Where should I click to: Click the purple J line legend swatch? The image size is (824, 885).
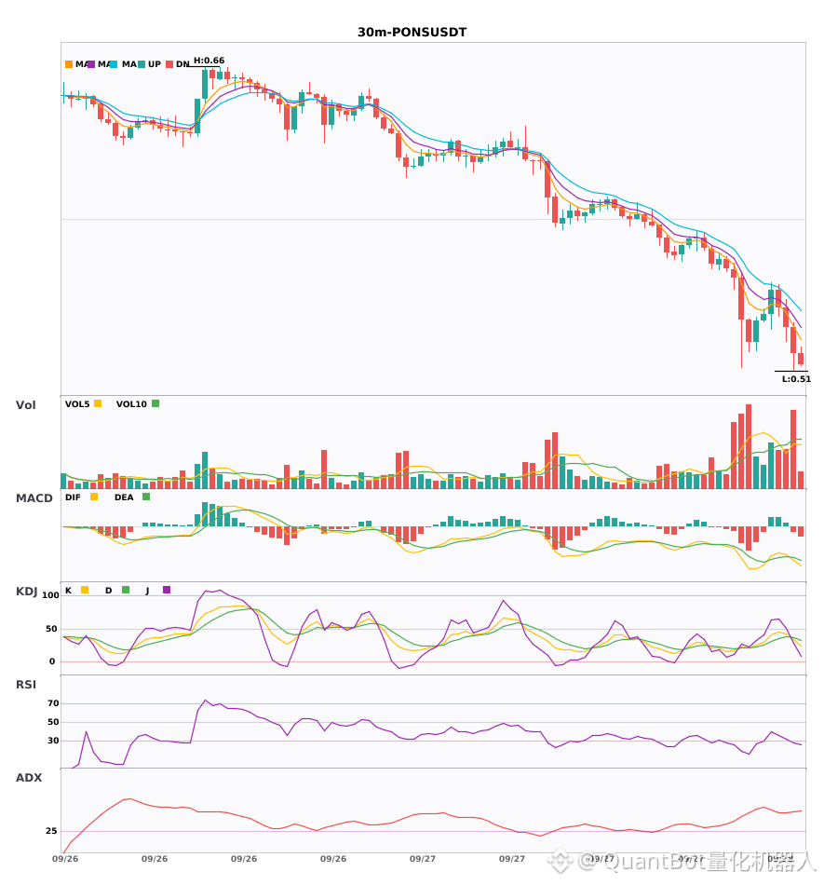(167, 590)
